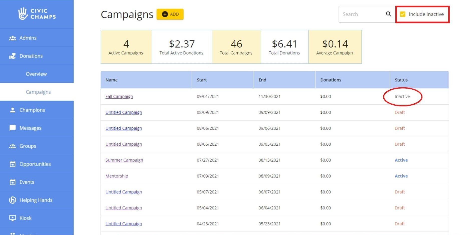This screenshot has width=472, height=235.
Task: Open the Overview submenu item
Action: point(36,74)
